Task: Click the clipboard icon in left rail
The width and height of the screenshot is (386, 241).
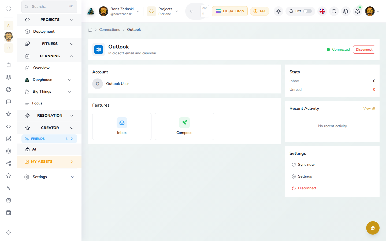Action: click(x=9, y=65)
